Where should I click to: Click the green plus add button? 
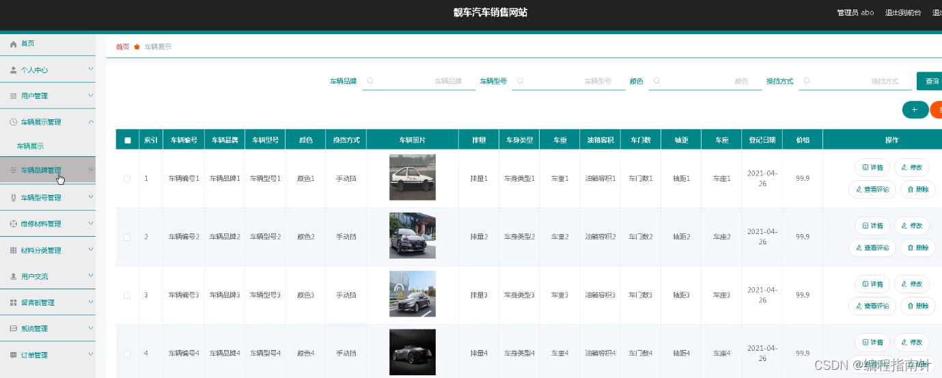(x=915, y=109)
